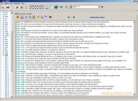Open the File menu
Screen dimensions: 138x101
point(2,4)
